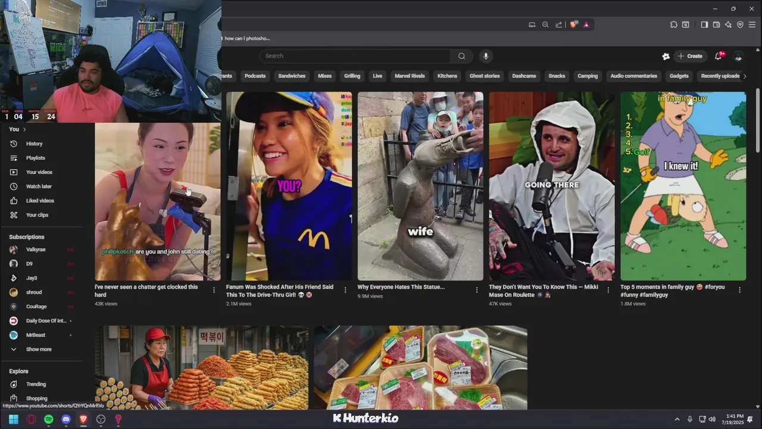Select the Live category chip
762x429 pixels.
pos(377,76)
